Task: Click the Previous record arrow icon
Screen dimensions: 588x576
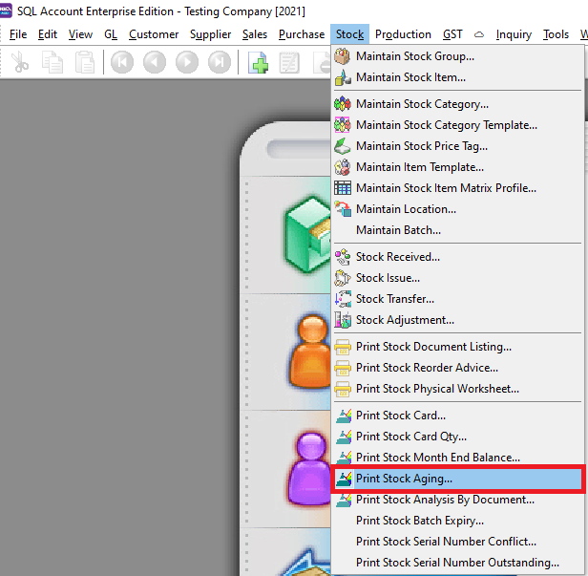Action: [155, 63]
